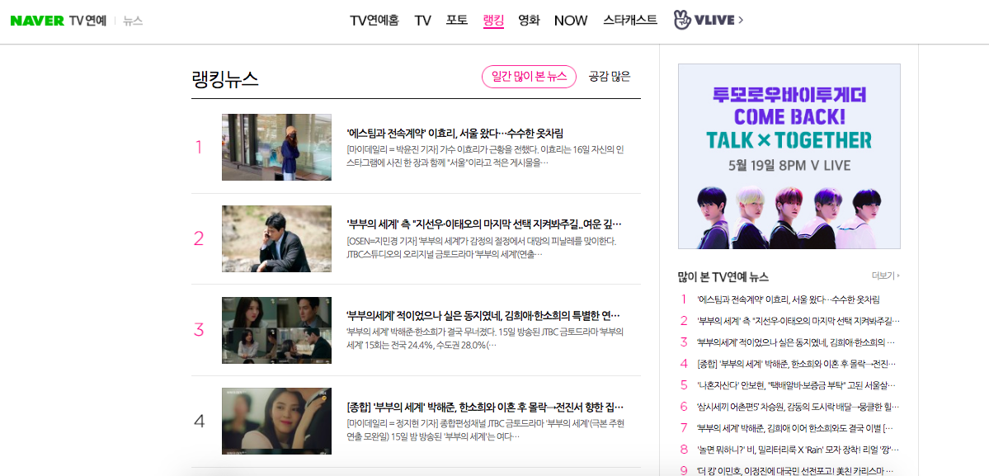The image size is (989, 476).
Task: Switch to 공감 많은 ranking
Action: click(610, 77)
